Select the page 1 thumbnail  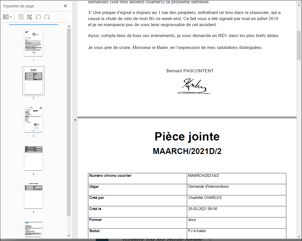tap(33, 43)
